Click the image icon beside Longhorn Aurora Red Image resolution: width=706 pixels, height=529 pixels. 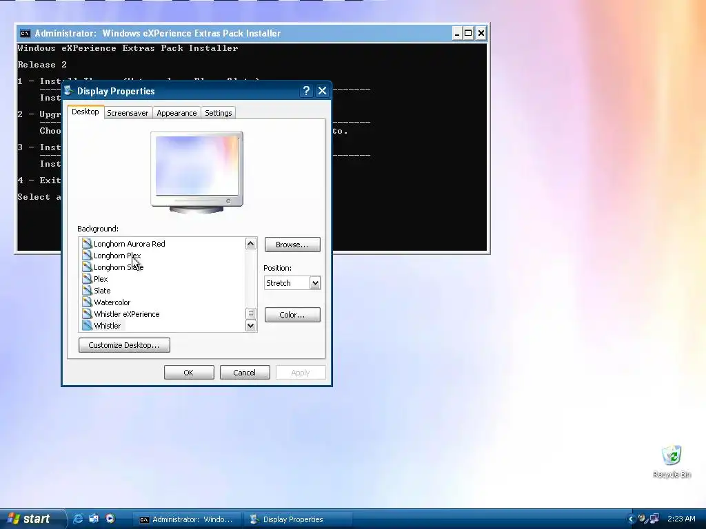[87, 243]
